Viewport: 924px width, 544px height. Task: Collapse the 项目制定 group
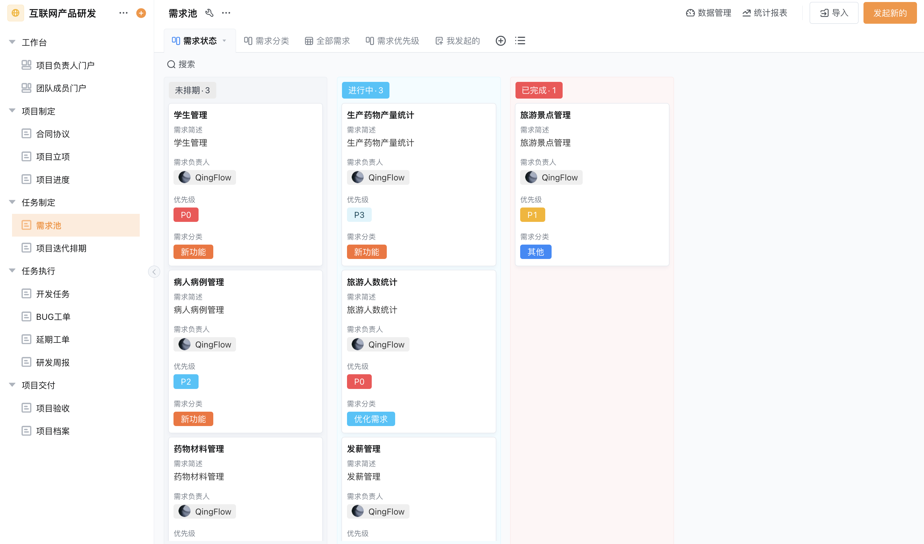12,111
